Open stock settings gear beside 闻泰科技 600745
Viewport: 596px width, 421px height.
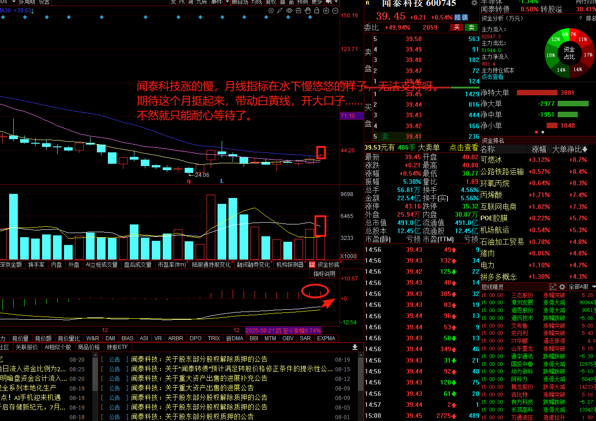474,3
